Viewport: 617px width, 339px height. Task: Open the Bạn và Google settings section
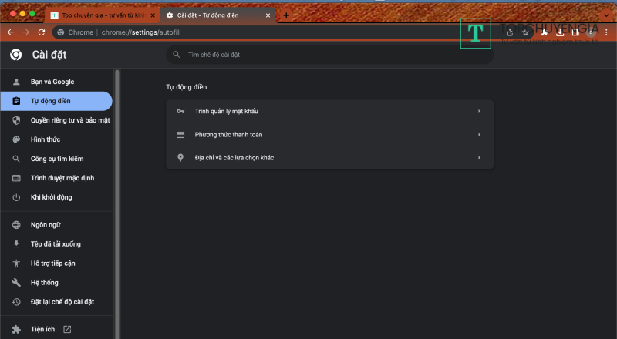(x=52, y=82)
